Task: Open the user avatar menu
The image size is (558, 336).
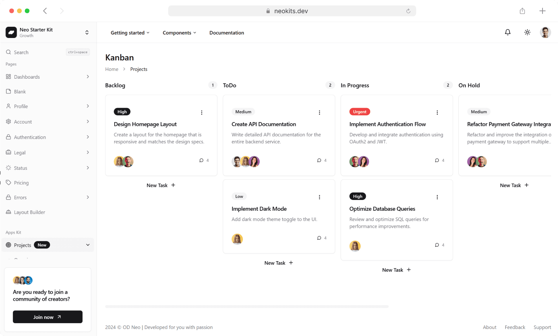Action: pyautogui.click(x=545, y=33)
